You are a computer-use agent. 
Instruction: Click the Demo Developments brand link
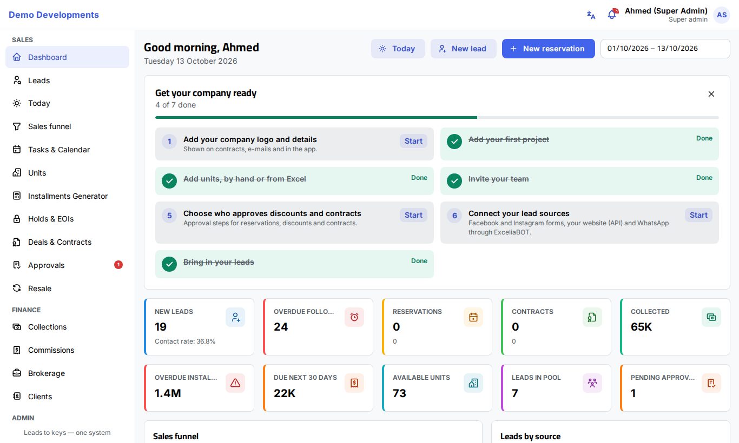[54, 15]
